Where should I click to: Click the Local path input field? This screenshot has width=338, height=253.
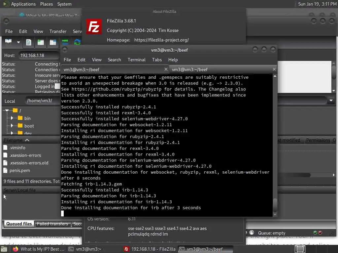43,101
